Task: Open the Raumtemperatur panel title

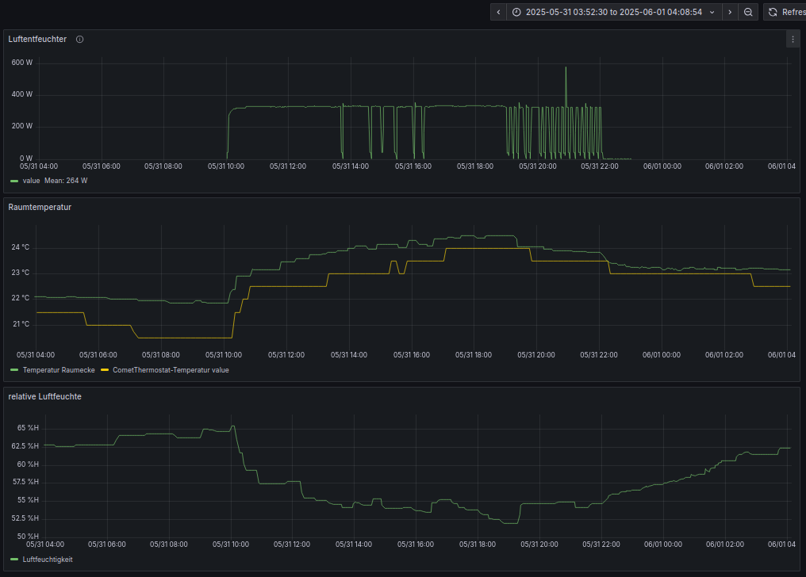Action: (40, 207)
